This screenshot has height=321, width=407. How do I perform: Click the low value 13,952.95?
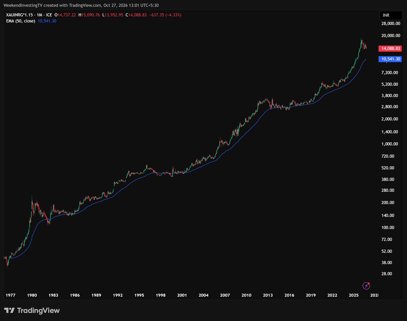(x=114, y=15)
